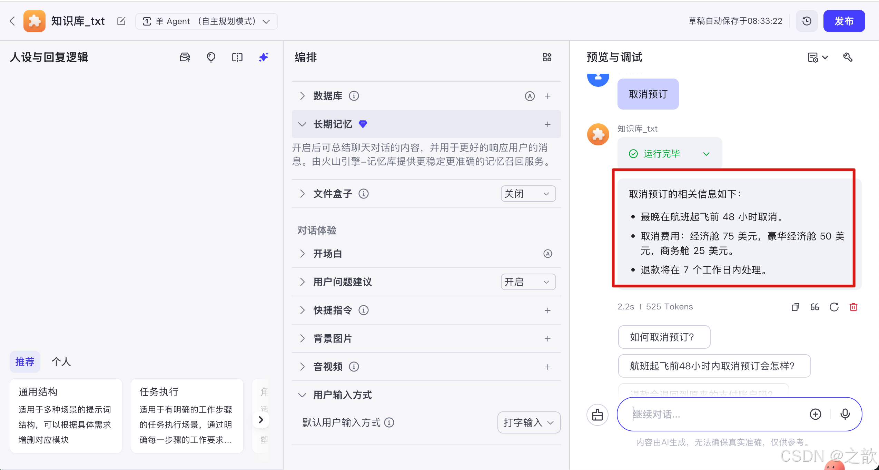Click the 发布 publish button
Viewport: 879px width, 470px height.
pyautogui.click(x=844, y=21)
